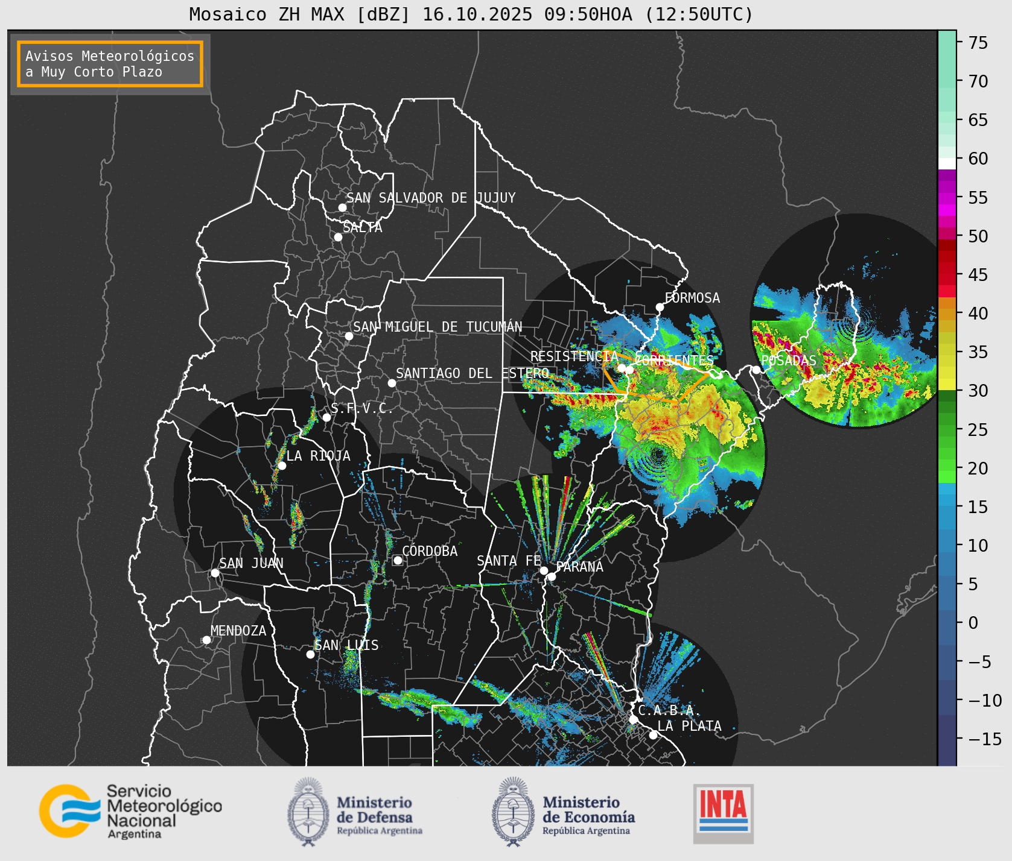
Task: Click the POSADAS label text
Action: [789, 361]
